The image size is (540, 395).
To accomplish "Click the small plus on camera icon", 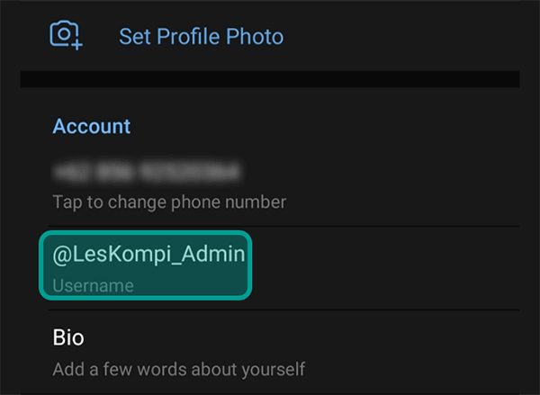I will (x=77, y=45).
